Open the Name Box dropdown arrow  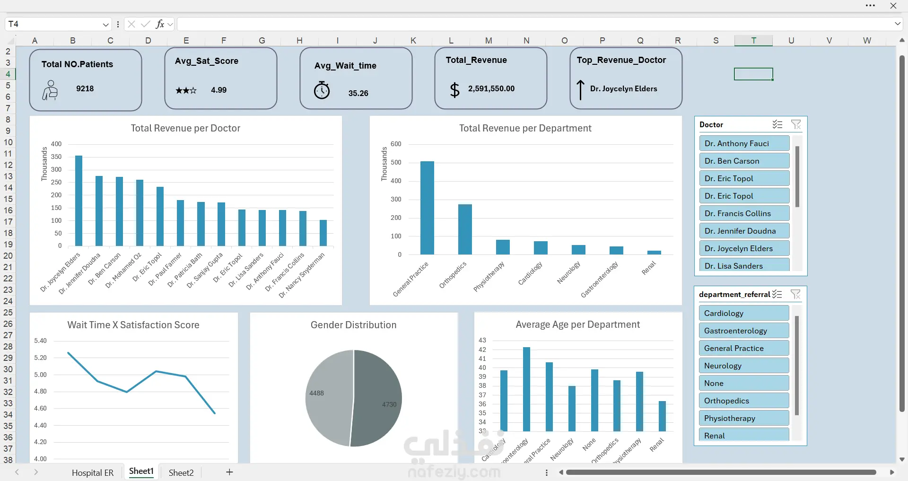[106, 25]
